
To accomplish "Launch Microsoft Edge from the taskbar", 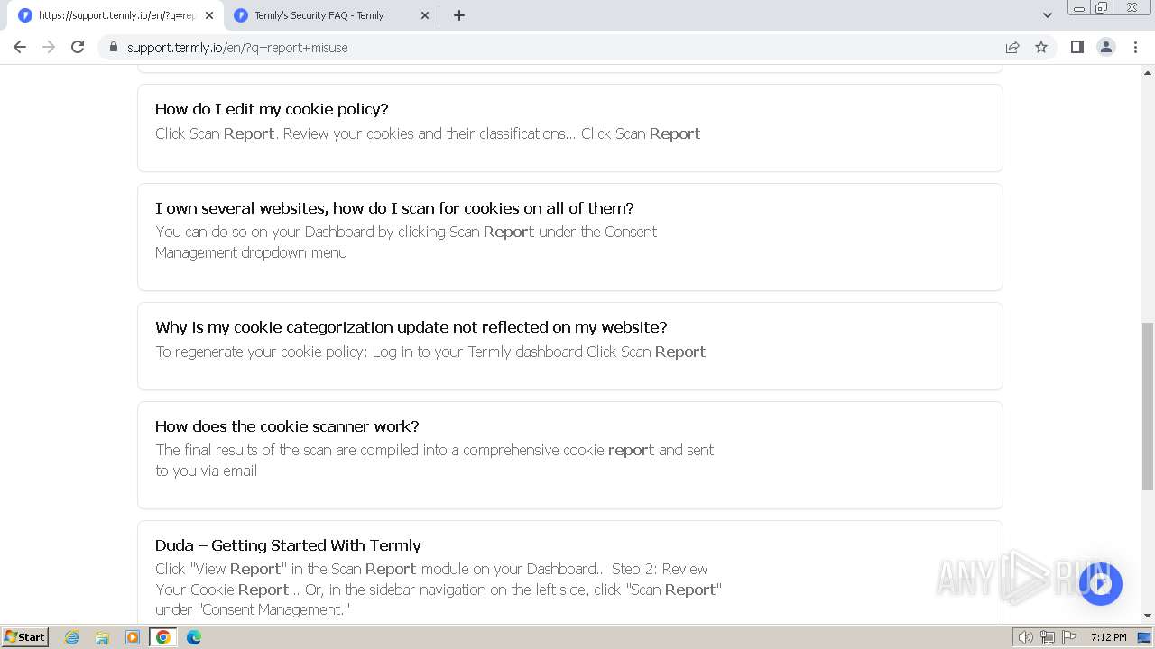I will point(193,637).
